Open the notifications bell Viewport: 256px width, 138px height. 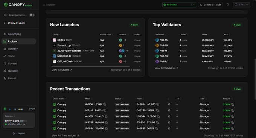point(228,5)
